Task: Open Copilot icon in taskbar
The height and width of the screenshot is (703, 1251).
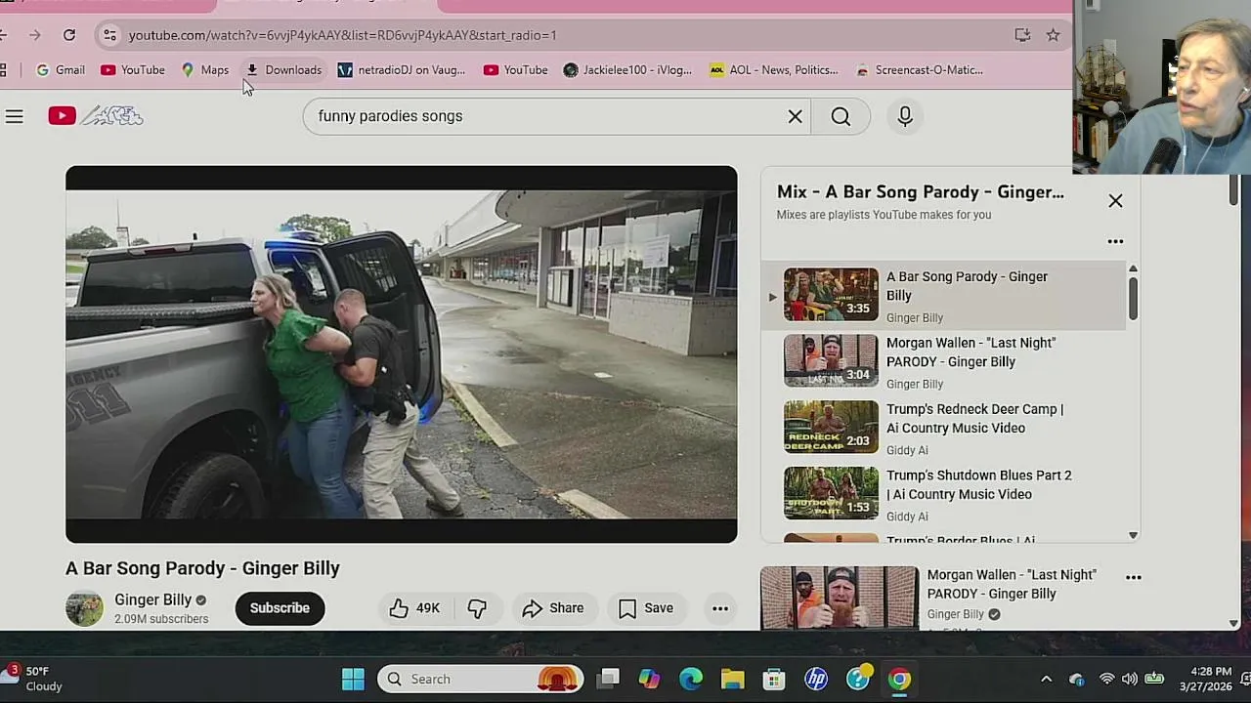Action: tap(649, 679)
